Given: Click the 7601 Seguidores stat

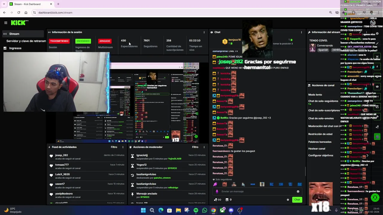Looking at the screenshot, I should [150, 43].
